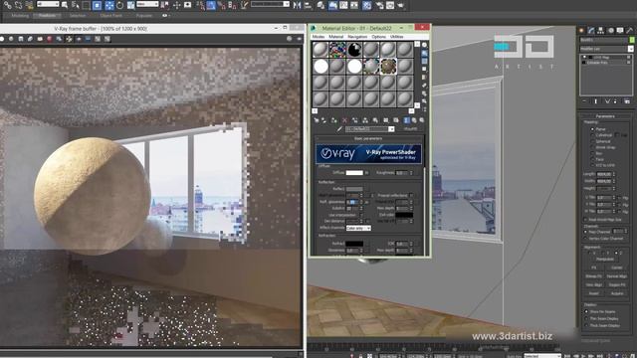Open the Modify tab icon in command panel
637x358 pixels.
(x=590, y=30)
